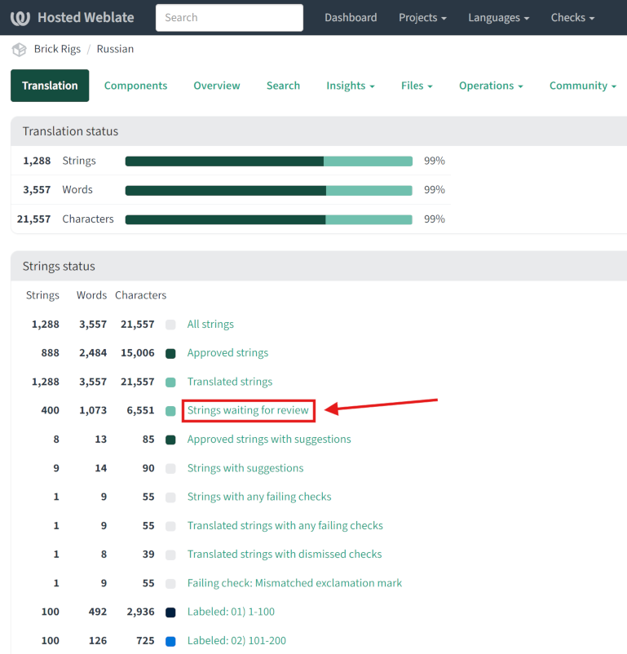This screenshot has height=654, width=627.
Task: Click the Characters progress bar
Action: (268, 219)
